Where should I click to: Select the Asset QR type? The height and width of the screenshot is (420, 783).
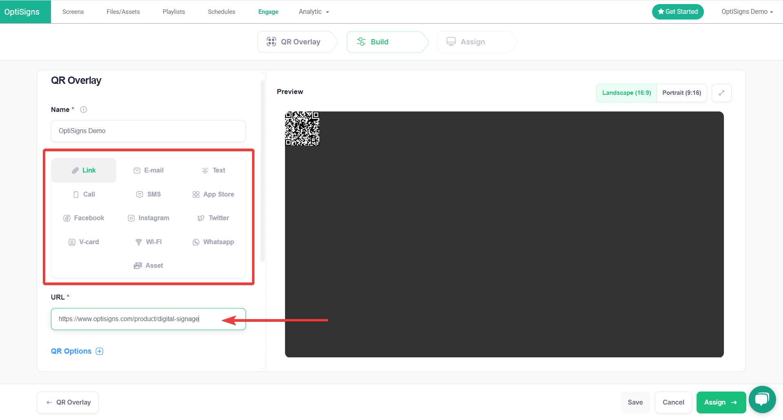(x=148, y=266)
